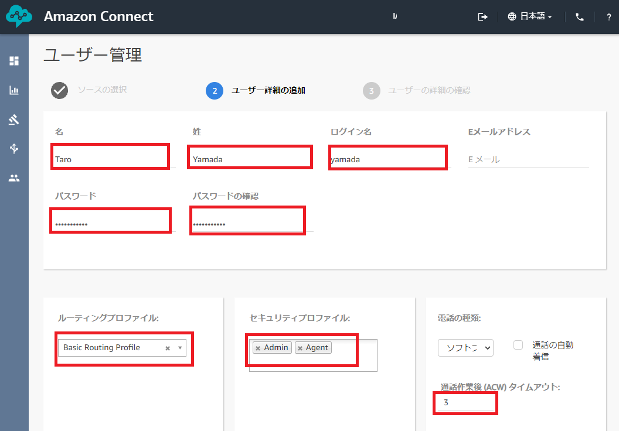Click the logout arrow icon
This screenshot has height=431, width=619.
[482, 17]
